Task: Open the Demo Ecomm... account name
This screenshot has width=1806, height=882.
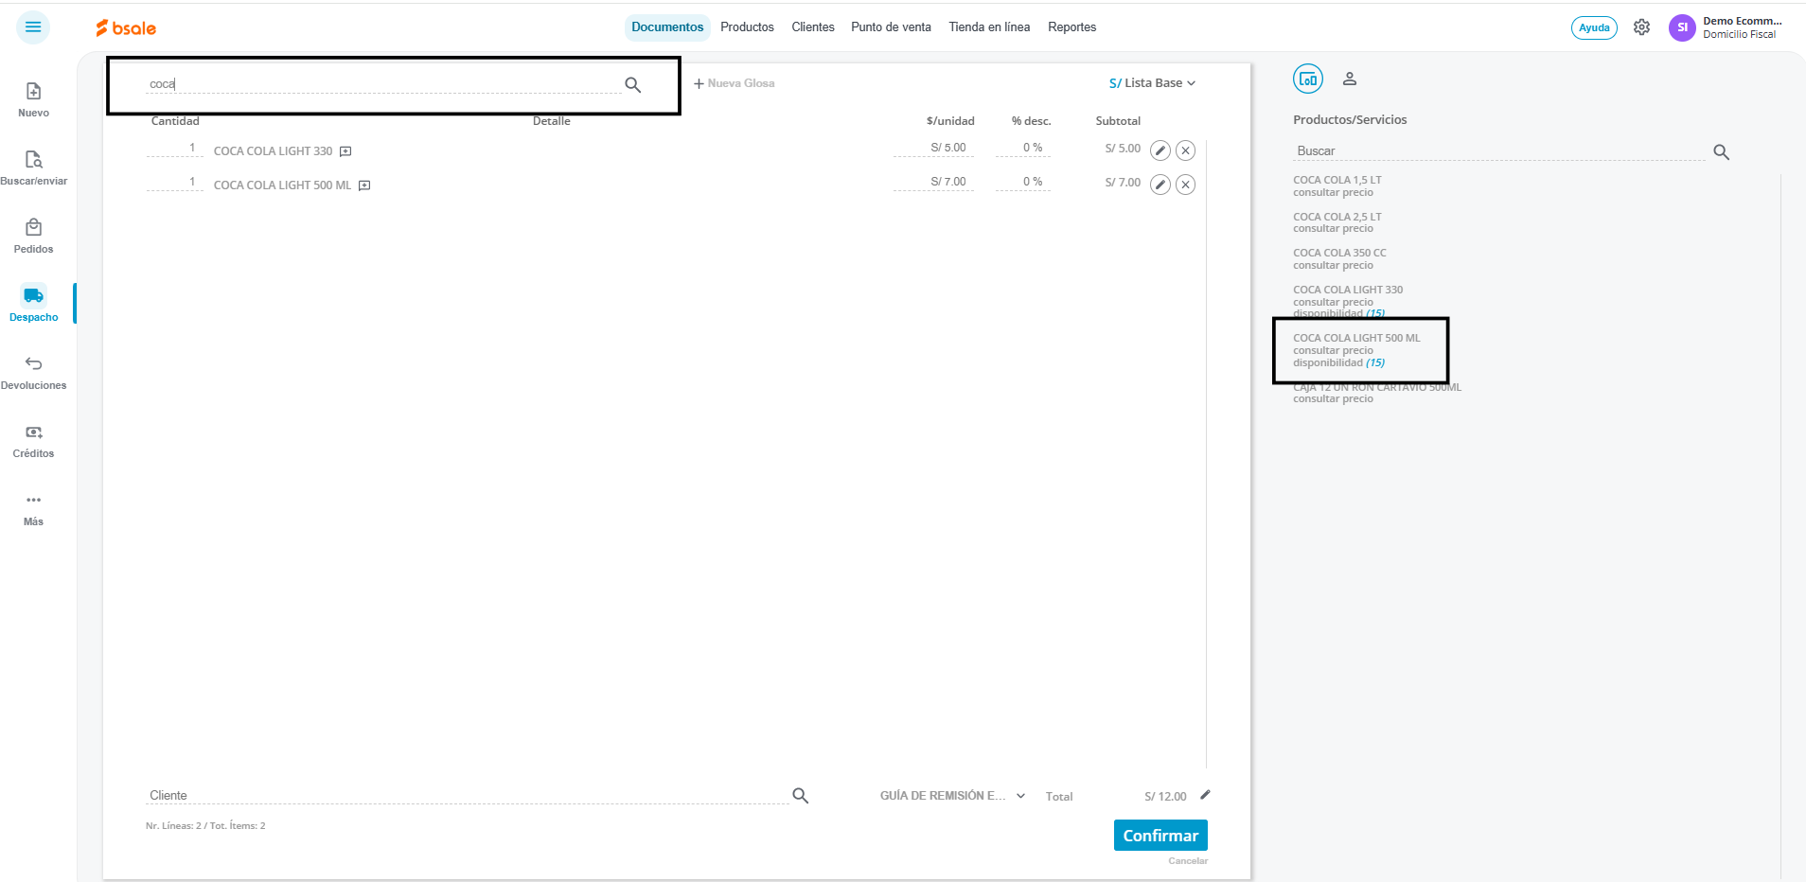Action: [1743, 21]
